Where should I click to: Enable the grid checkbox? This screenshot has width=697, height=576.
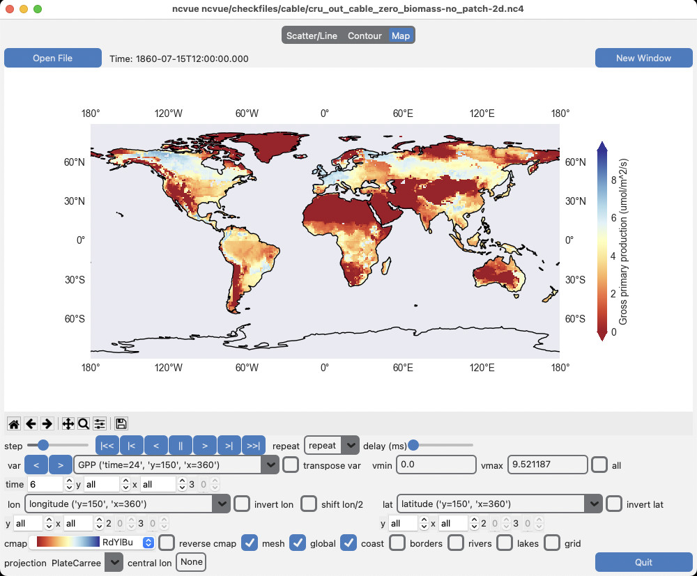552,543
